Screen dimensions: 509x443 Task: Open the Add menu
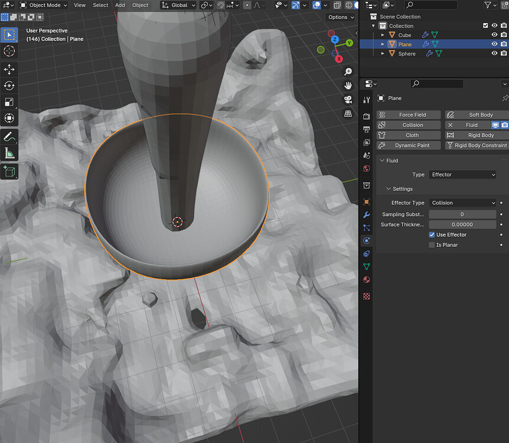pos(120,5)
